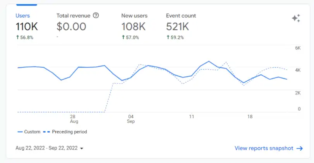Click the Custom legend label

(32, 132)
